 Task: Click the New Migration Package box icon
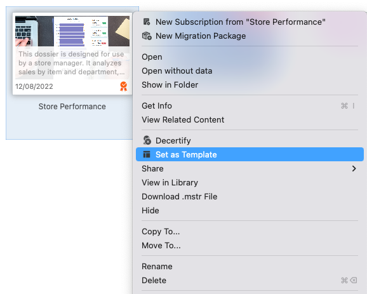tap(147, 36)
